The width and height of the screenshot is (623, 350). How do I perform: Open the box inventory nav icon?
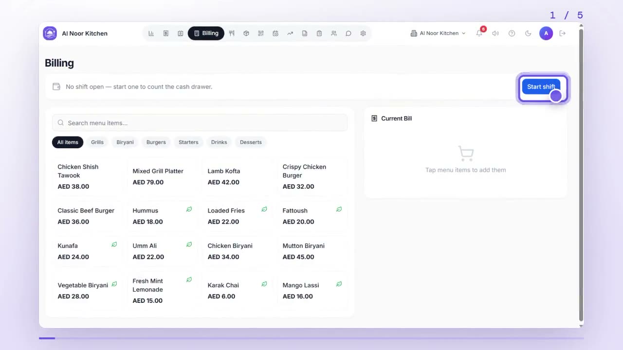click(x=246, y=34)
